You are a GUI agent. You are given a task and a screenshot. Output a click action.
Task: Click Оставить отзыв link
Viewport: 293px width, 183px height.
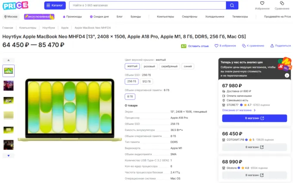(x=198, y=46)
